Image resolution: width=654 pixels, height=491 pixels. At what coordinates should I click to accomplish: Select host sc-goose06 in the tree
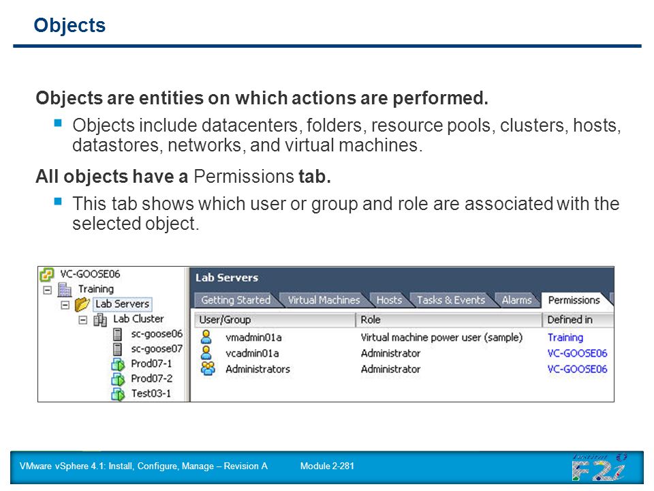point(157,334)
